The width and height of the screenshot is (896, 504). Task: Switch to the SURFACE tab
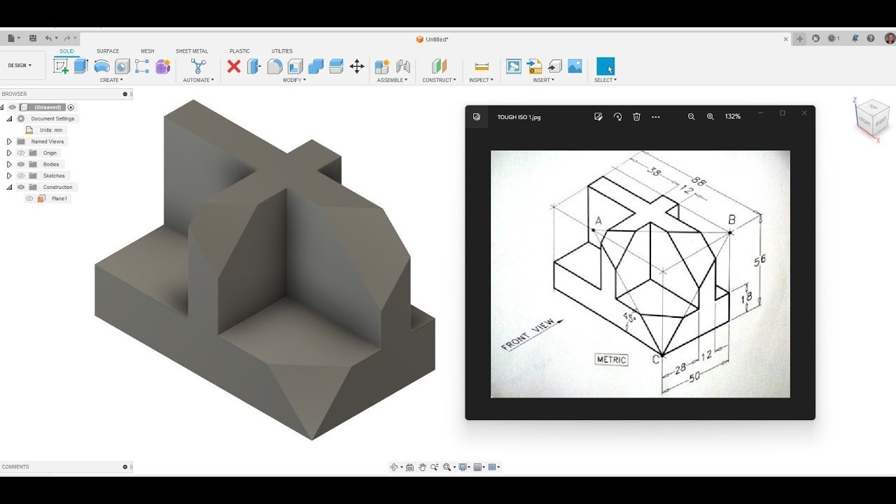click(108, 51)
